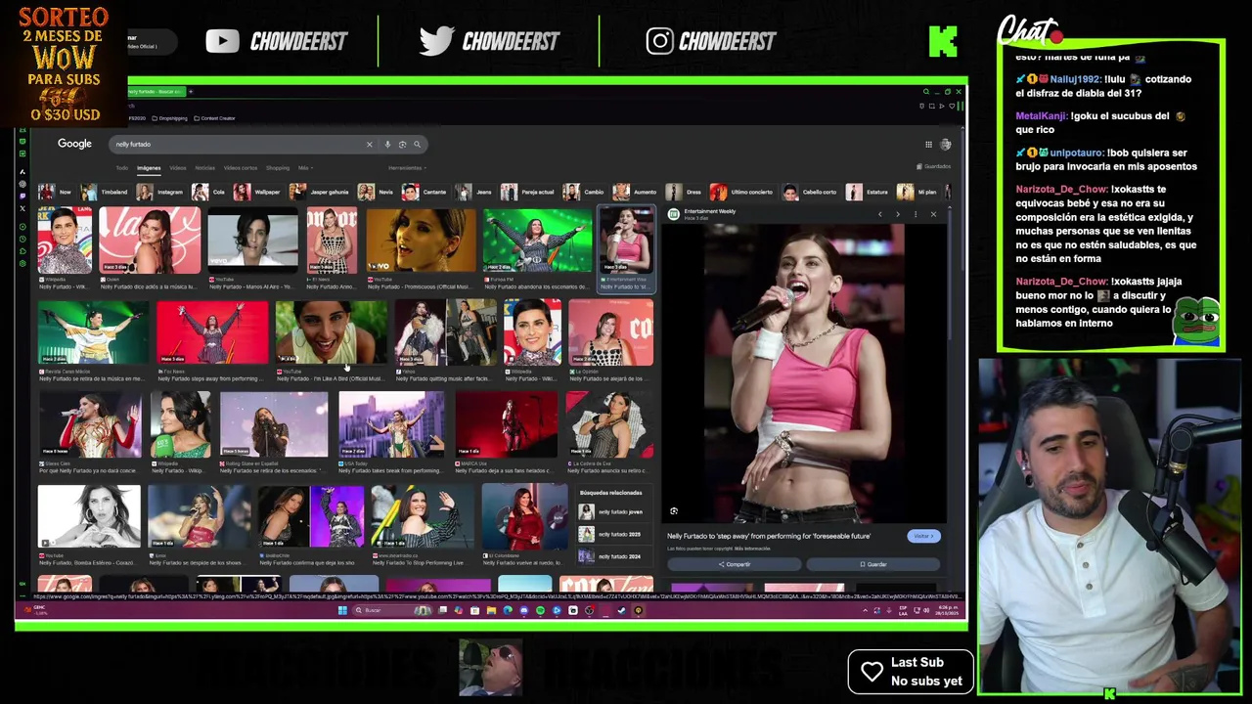Viewport: 1252px width, 704px height.
Task: Filter images by Pareja actual chip
Action: [529, 192]
